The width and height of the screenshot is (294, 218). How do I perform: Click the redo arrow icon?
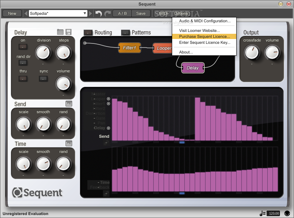pos(107,13)
